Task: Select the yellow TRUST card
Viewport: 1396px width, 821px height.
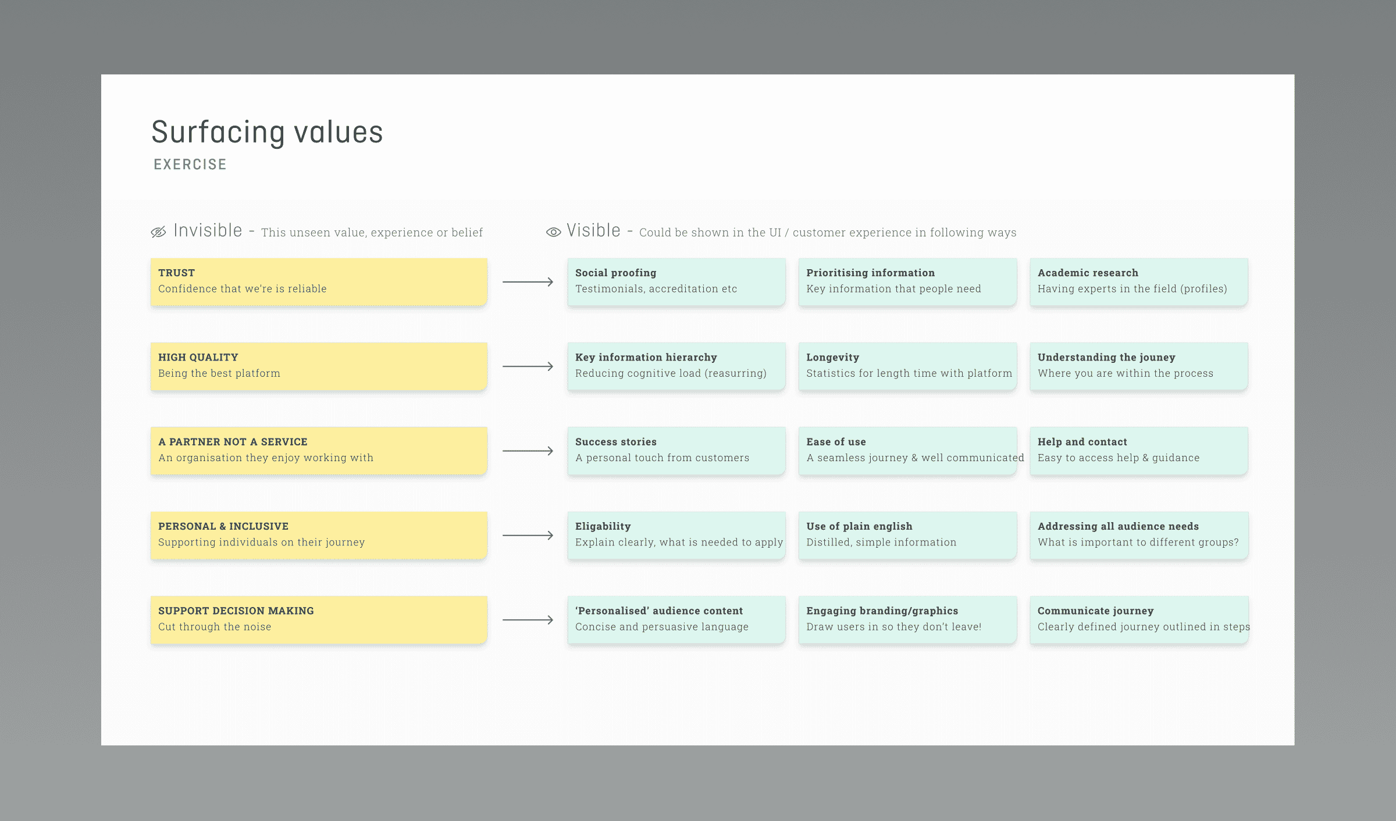Action: click(x=319, y=281)
